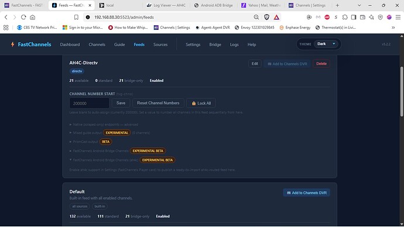
Task: Click the built-in tag on Default feed
Action: tap(100, 206)
